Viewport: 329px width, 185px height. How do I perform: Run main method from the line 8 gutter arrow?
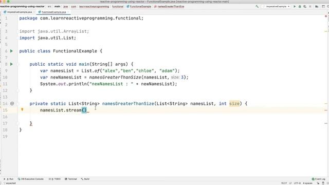click(x=11, y=64)
